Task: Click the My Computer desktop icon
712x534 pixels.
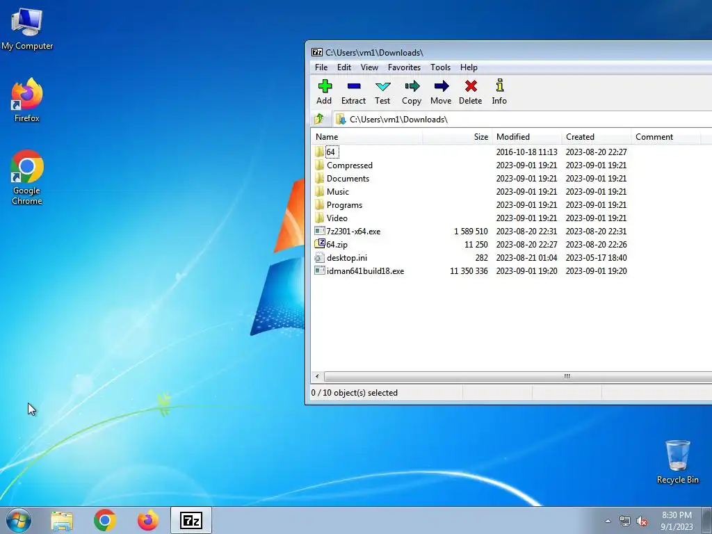Action: coord(27,29)
